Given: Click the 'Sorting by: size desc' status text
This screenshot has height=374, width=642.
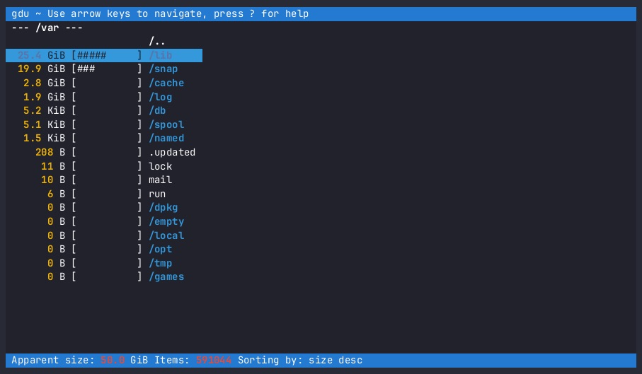Looking at the screenshot, I should 300,361.
